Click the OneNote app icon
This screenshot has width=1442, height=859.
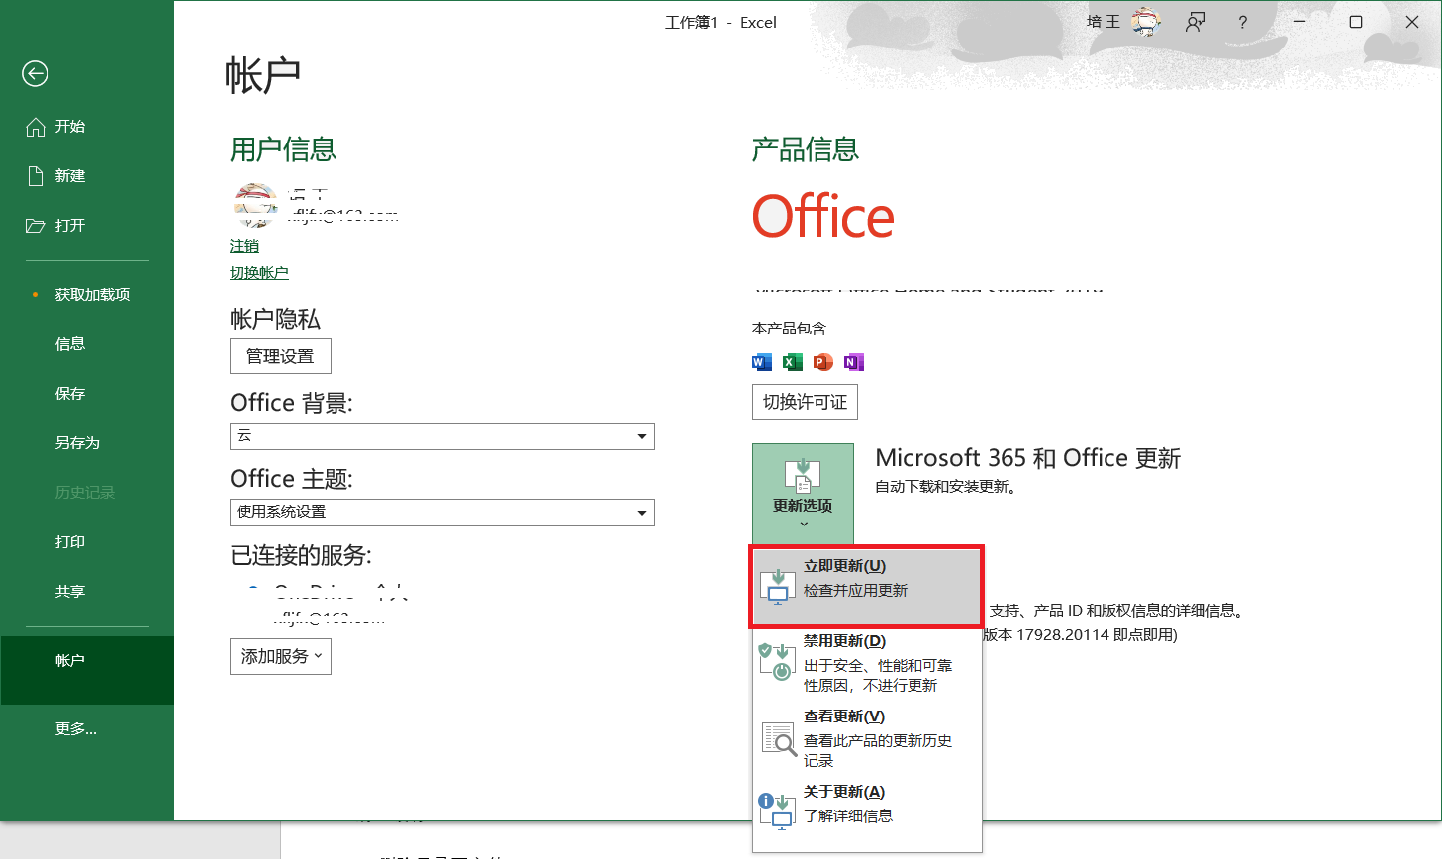(x=854, y=362)
